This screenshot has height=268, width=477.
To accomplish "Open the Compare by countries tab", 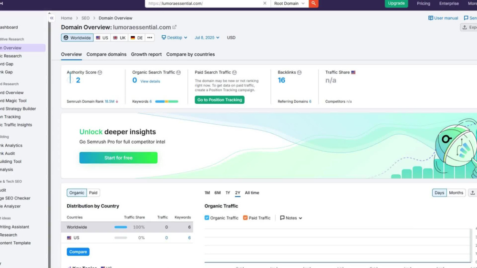I will coord(190,54).
